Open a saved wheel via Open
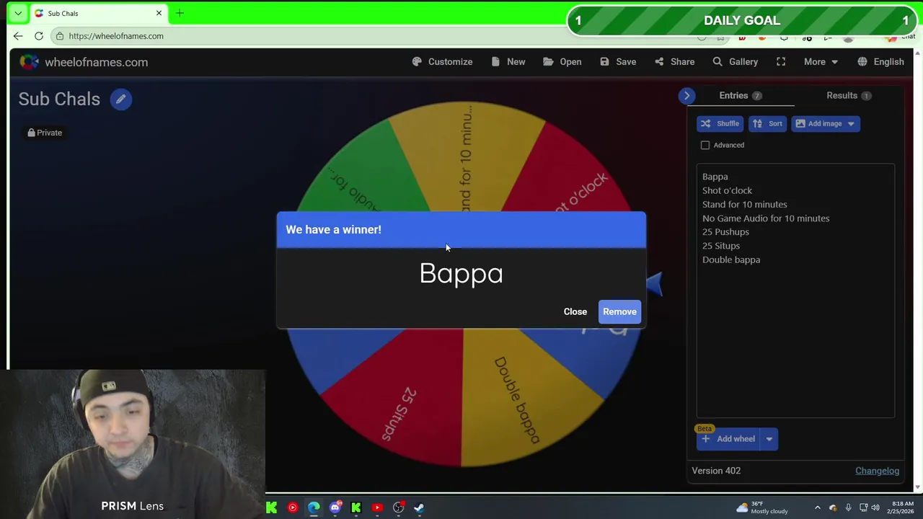This screenshot has height=519, width=923. click(x=562, y=62)
